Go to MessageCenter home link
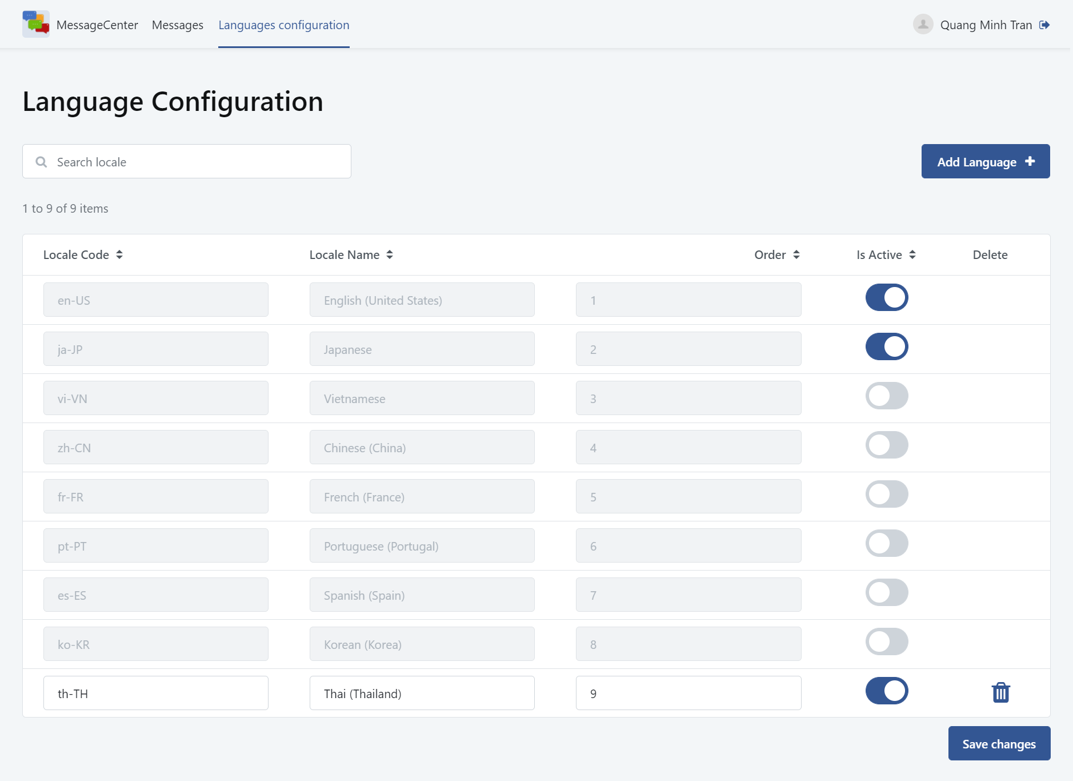The image size is (1073, 781). click(97, 25)
